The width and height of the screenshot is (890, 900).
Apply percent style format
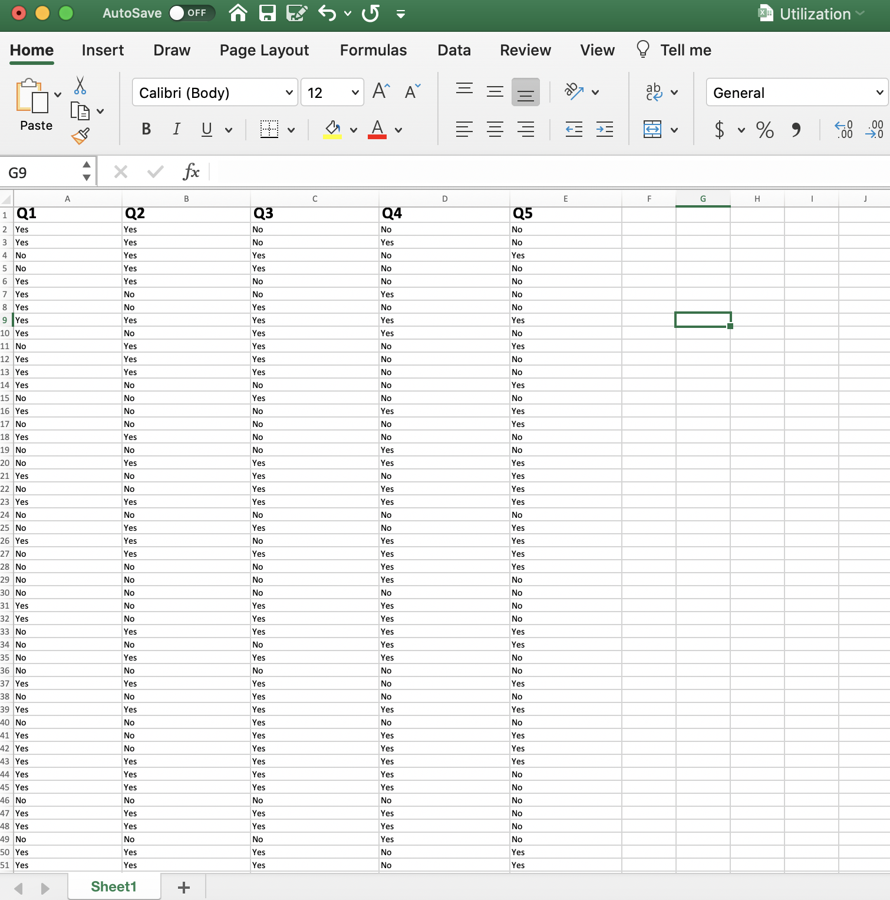click(765, 129)
